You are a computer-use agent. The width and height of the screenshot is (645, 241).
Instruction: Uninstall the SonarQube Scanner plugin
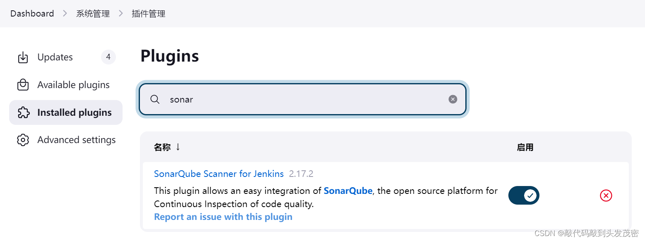coord(606,196)
